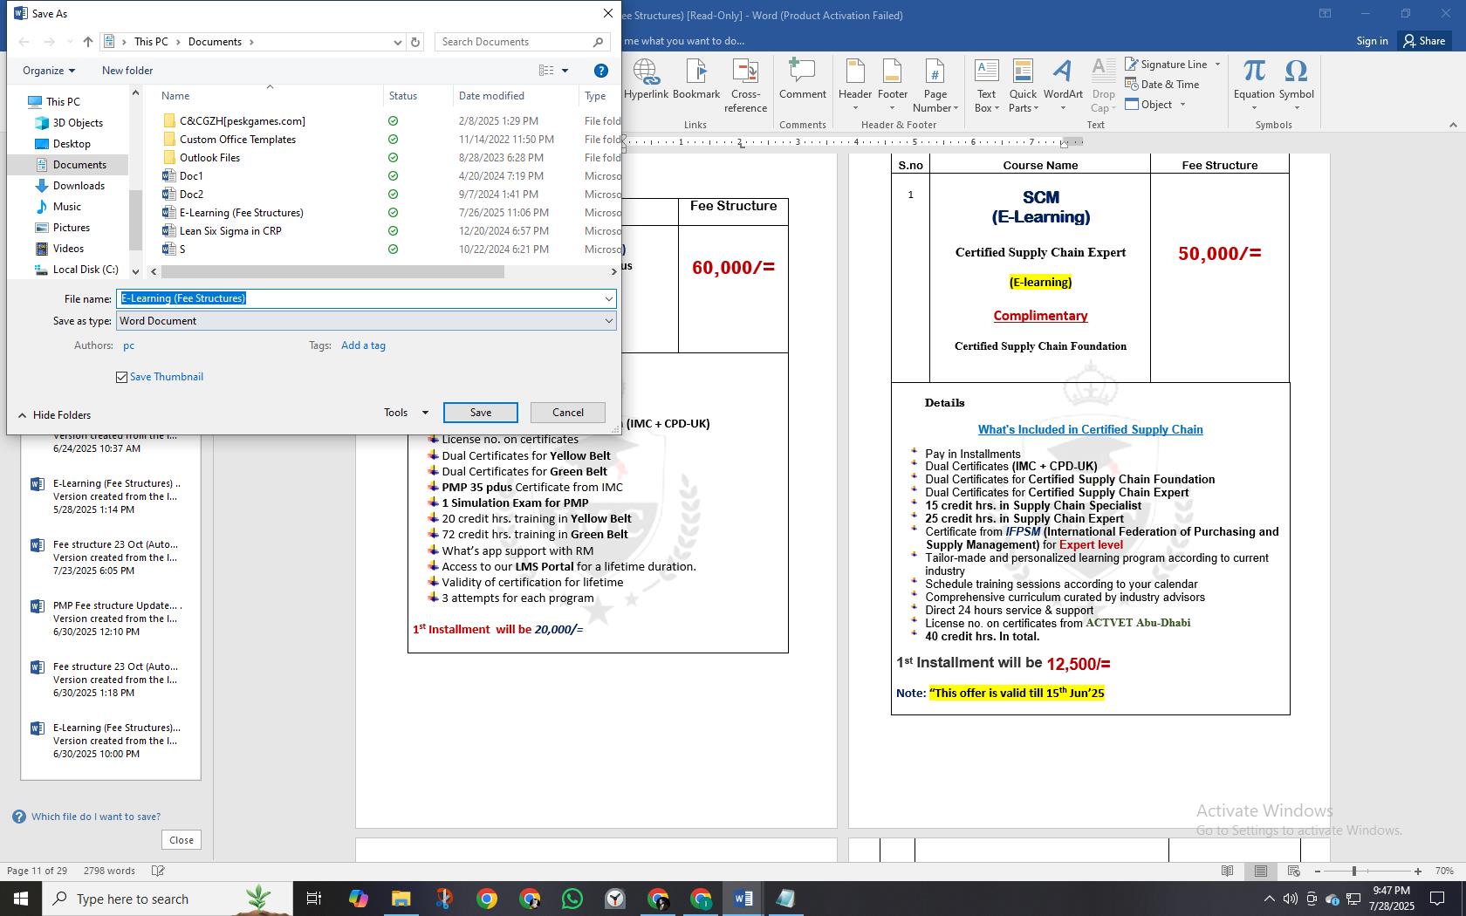Image resolution: width=1466 pixels, height=916 pixels.
Task: Click Sign in in the Word window
Action: coord(1372,41)
